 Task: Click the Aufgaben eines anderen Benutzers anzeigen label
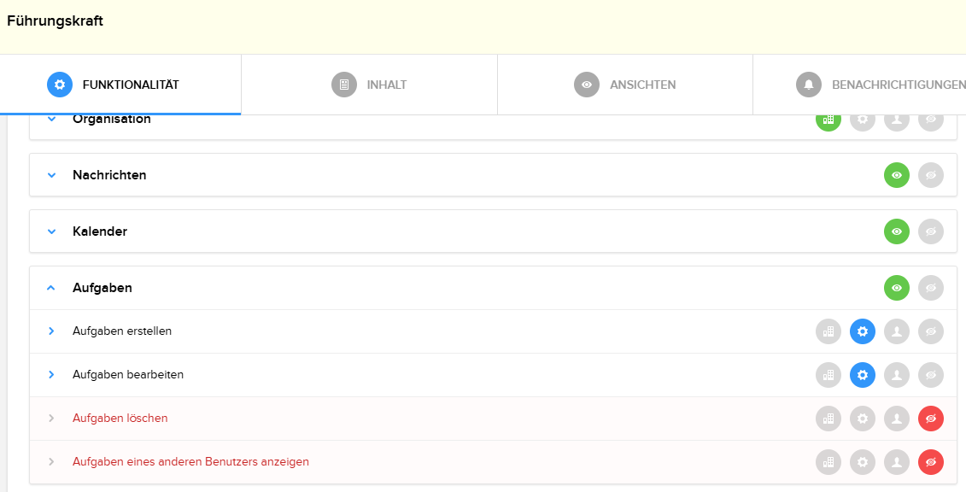190,461
